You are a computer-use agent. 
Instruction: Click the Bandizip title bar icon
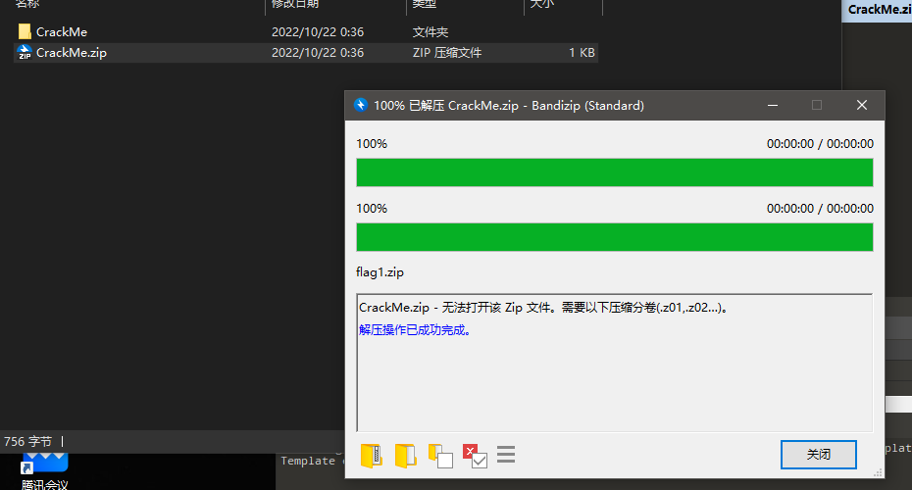click(361, 106)
